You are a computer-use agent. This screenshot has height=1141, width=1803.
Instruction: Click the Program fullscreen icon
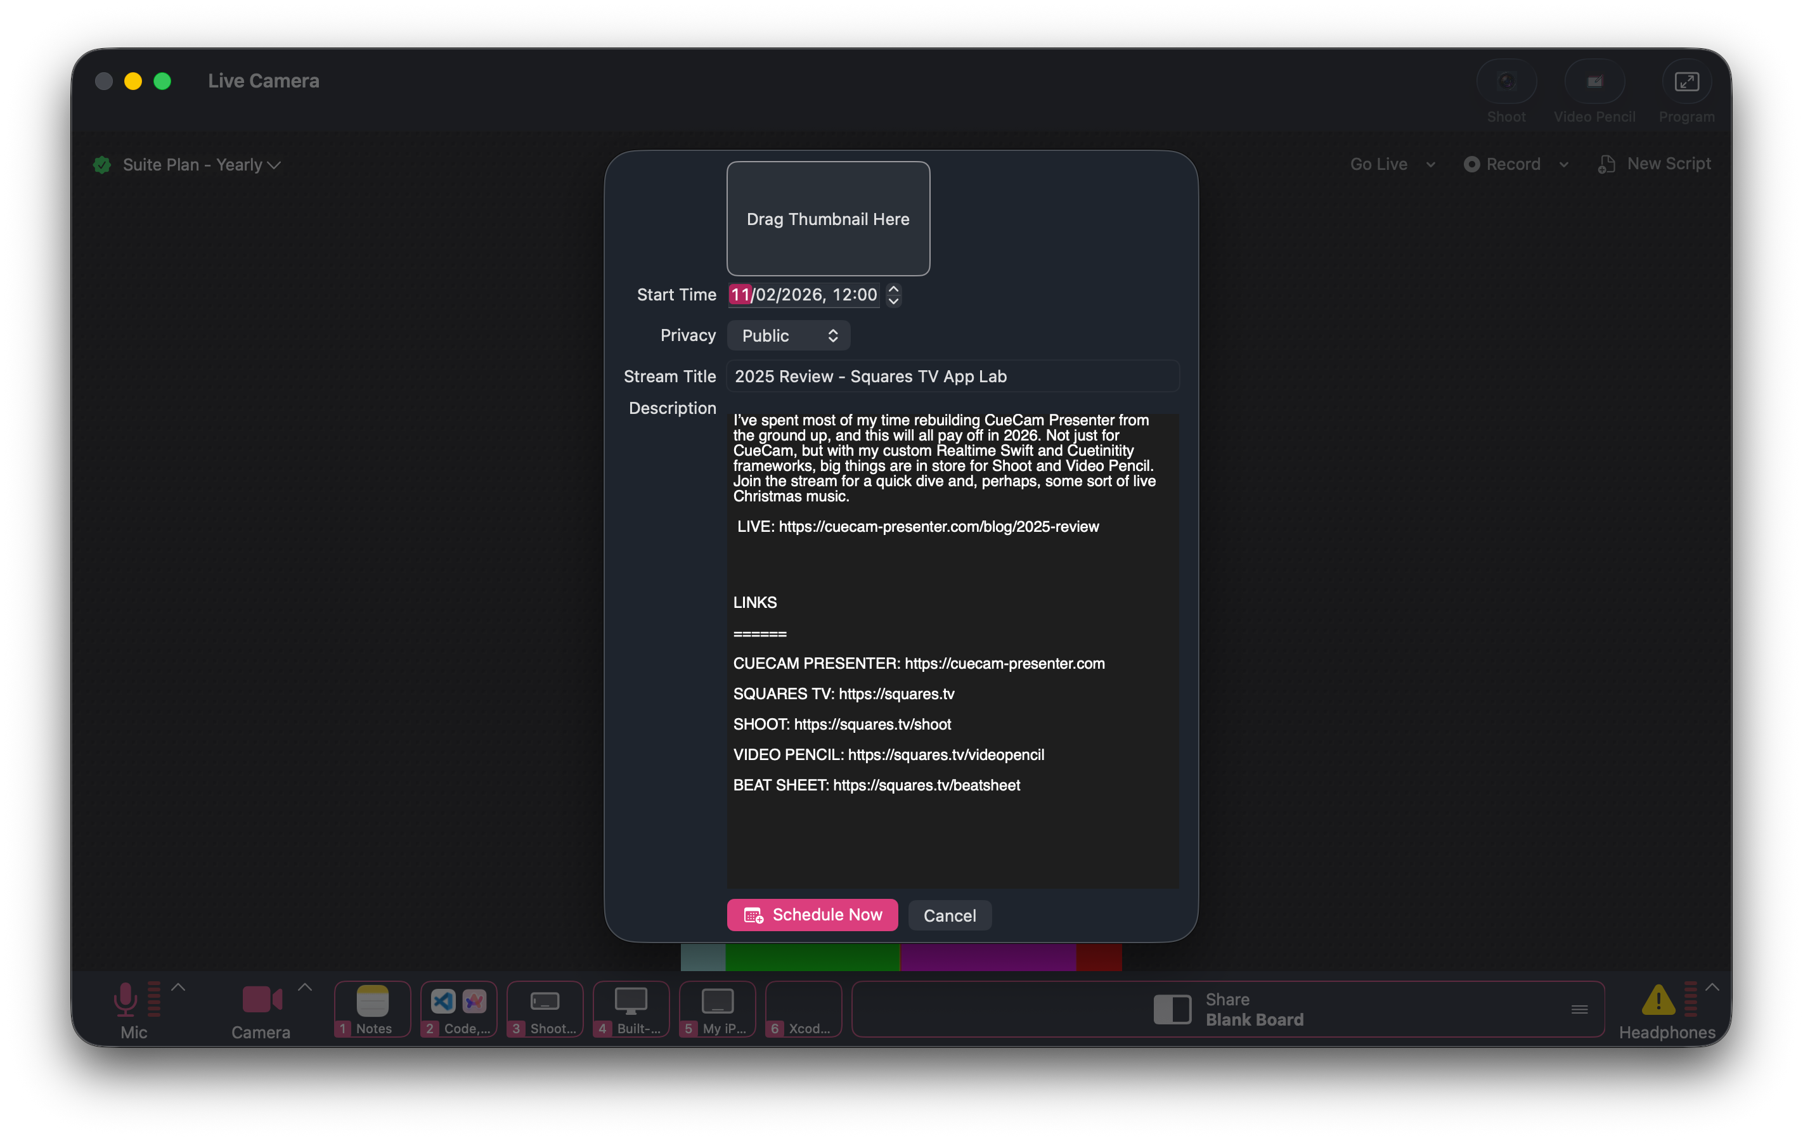[1686, 82]
